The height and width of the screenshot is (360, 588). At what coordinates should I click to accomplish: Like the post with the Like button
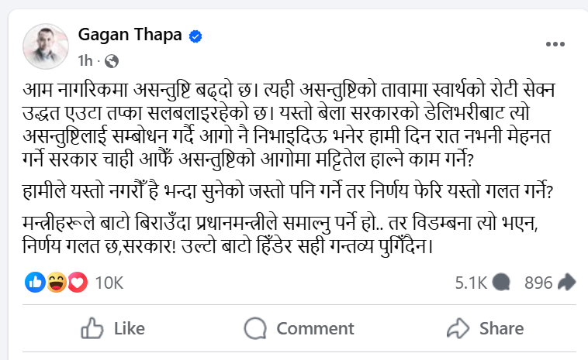pos(112,328)
